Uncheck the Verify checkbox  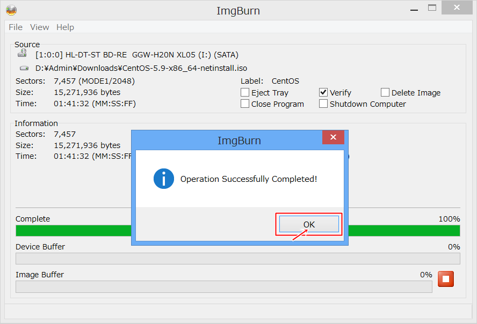[323, 93]
